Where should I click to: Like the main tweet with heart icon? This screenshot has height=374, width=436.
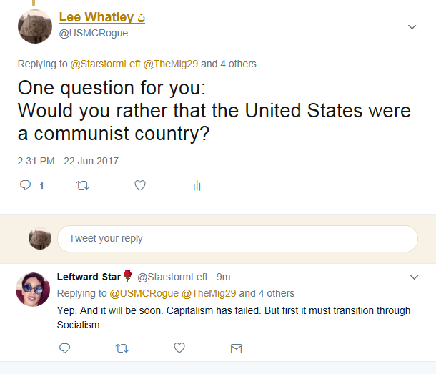(140, 185)
